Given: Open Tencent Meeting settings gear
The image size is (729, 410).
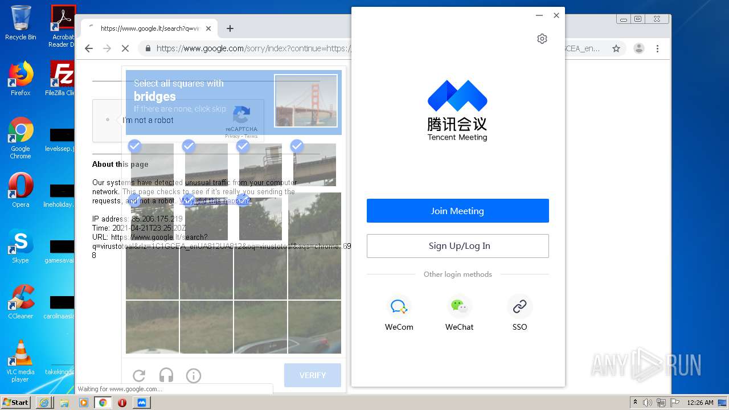Looking at the screenshot, I should (x=542, y=39).
